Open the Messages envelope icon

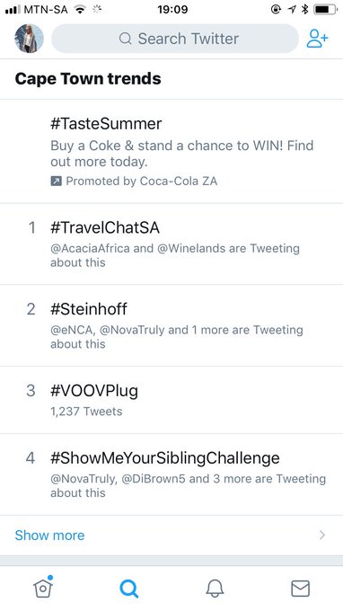pyautogui.click(x=301, y=589)
